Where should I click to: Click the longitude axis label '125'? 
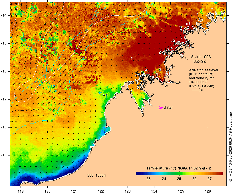(181, 191)
